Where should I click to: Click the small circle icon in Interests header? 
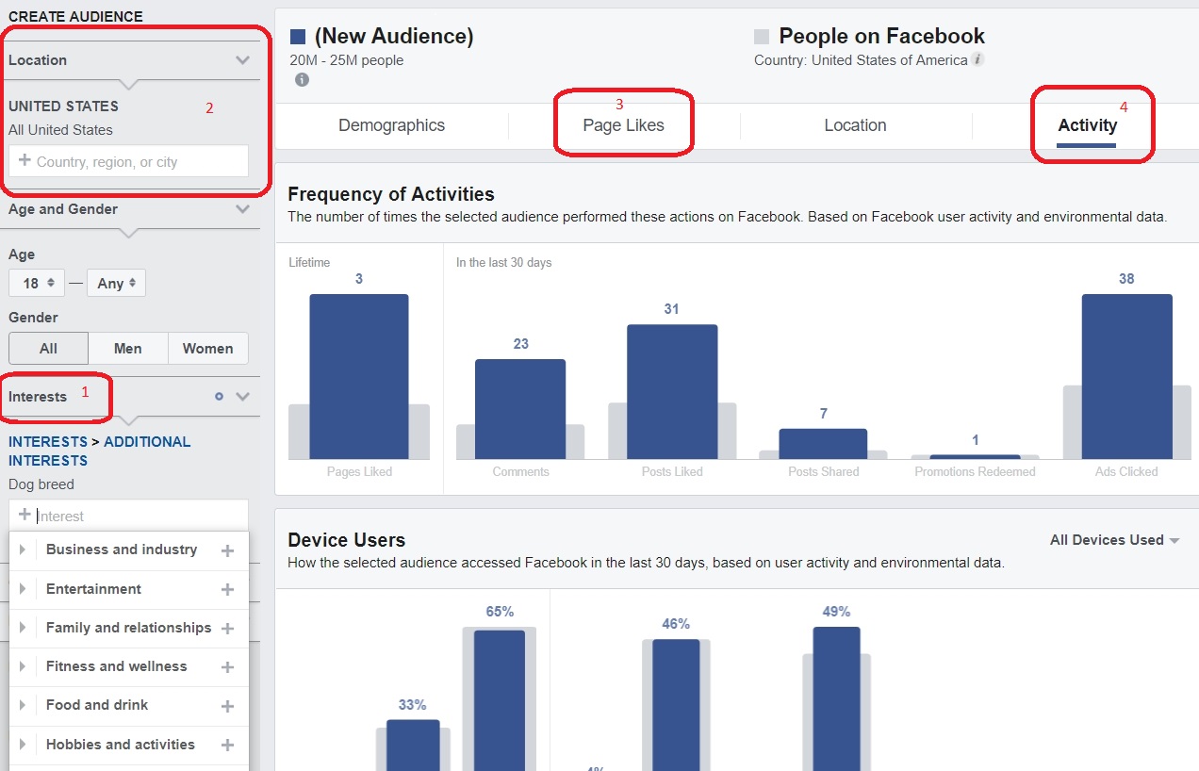click(x=219, y=397)
